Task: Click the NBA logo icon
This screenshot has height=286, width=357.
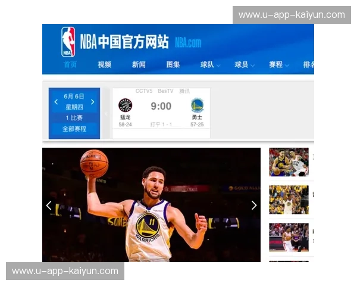Action: 68,42
